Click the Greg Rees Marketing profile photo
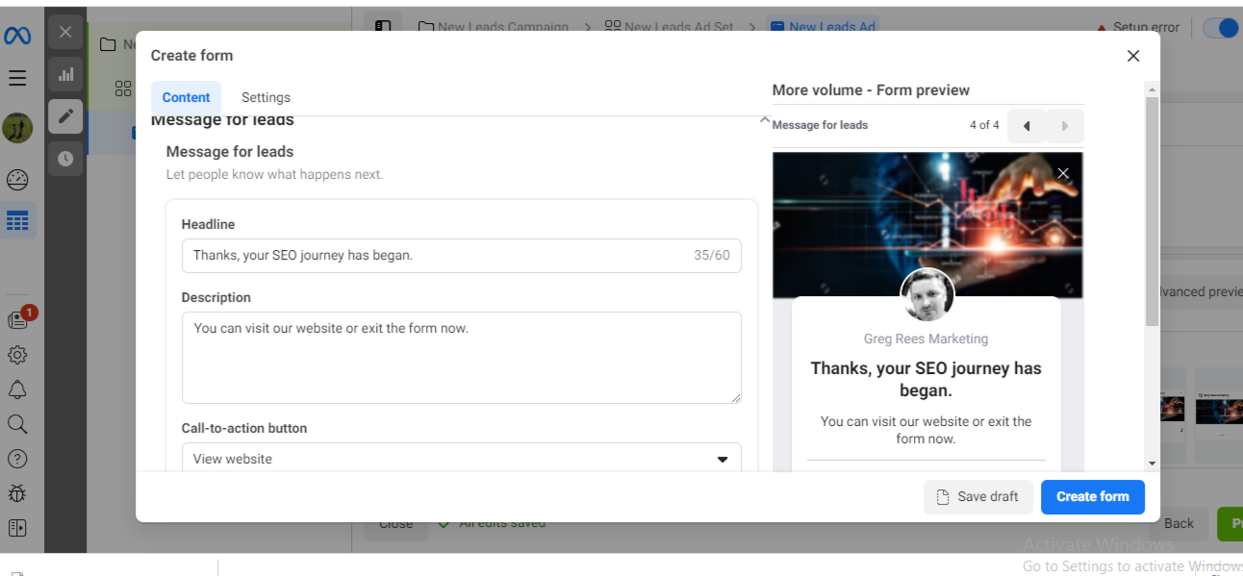 coord(927,295)
